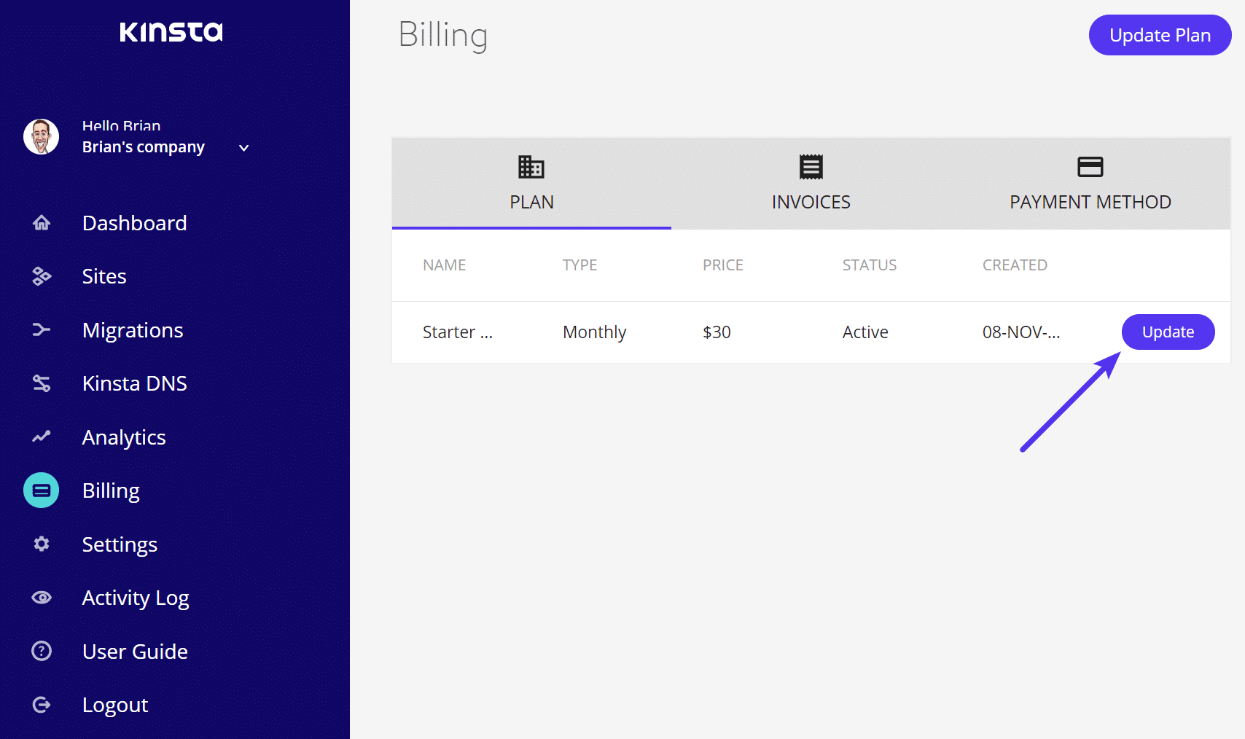Image resolution: width=1245 pixels, height=739 pixels.
Task: Click the 'Starter ...' plan name cell
Action: [x=458, y=332]
